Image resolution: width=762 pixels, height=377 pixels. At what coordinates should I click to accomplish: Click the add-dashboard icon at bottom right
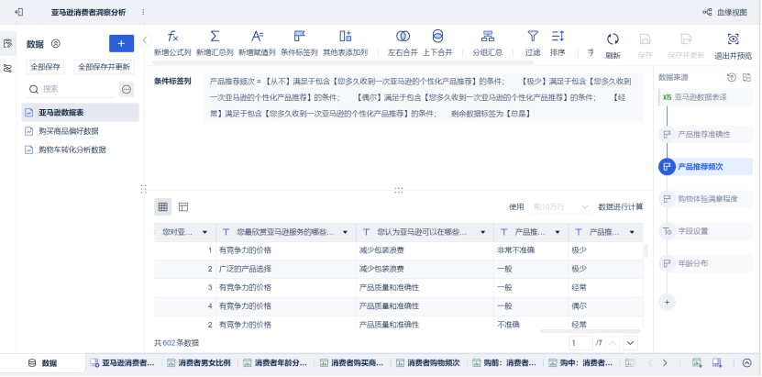[716, 362]
